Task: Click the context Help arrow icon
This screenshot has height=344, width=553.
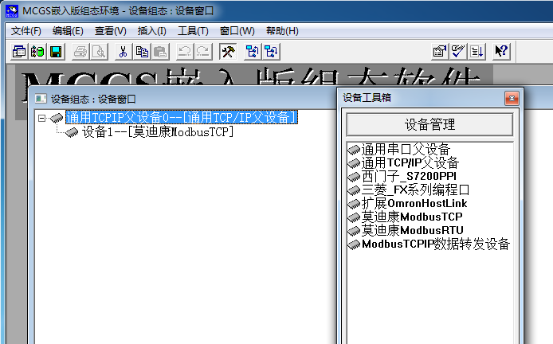Action: tap(501, 52)
